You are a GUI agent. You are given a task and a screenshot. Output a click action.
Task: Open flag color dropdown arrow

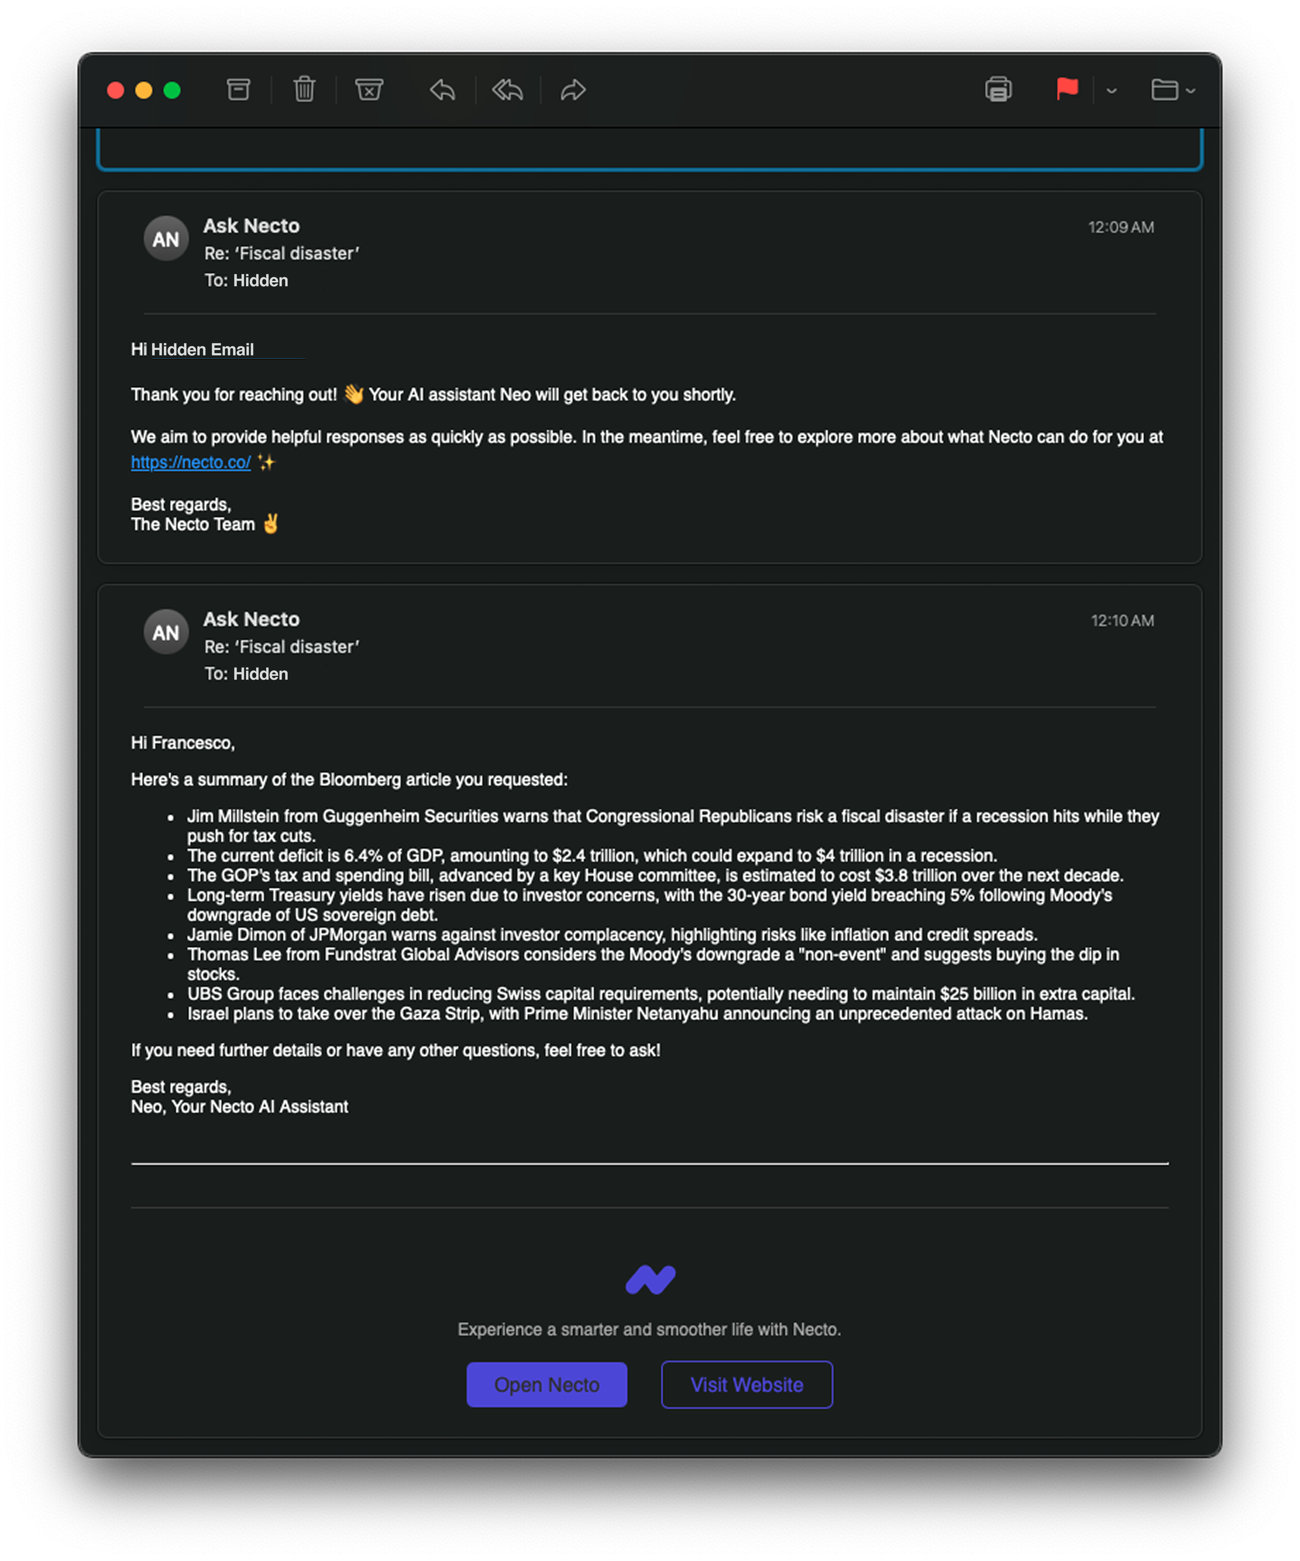[x=1111, y=91]
